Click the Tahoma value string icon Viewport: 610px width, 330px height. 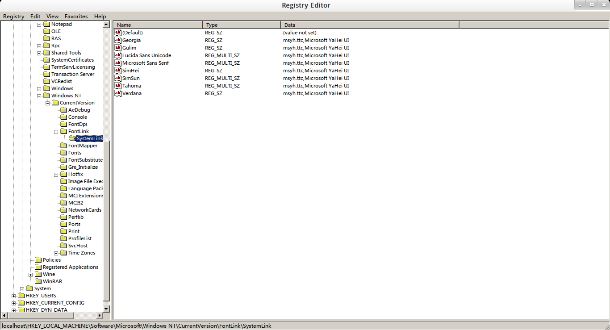point(118,86)
